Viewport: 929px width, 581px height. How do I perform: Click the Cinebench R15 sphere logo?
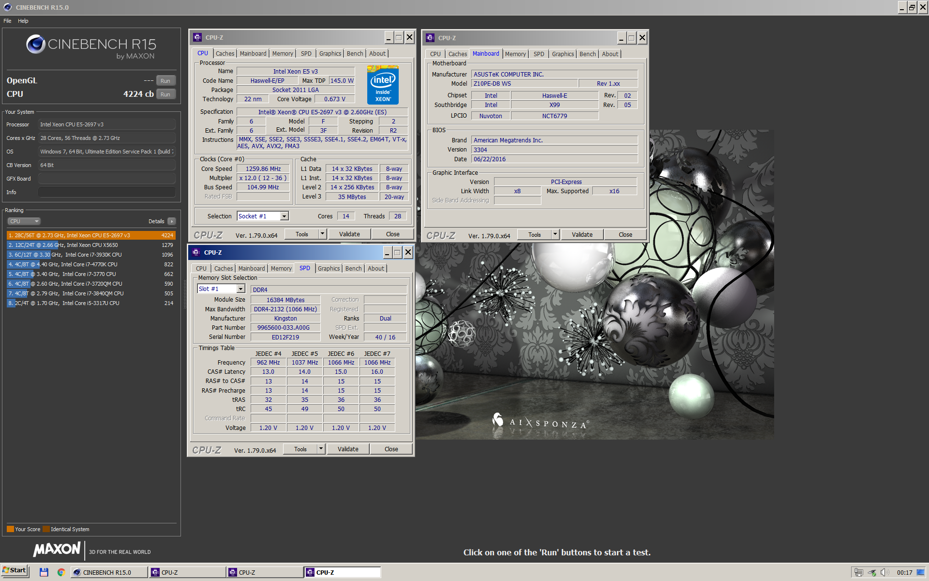click(x=35, y=44)
